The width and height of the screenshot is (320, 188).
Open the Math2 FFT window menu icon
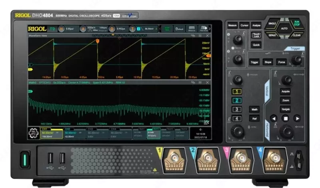click(x=200, y=82)
